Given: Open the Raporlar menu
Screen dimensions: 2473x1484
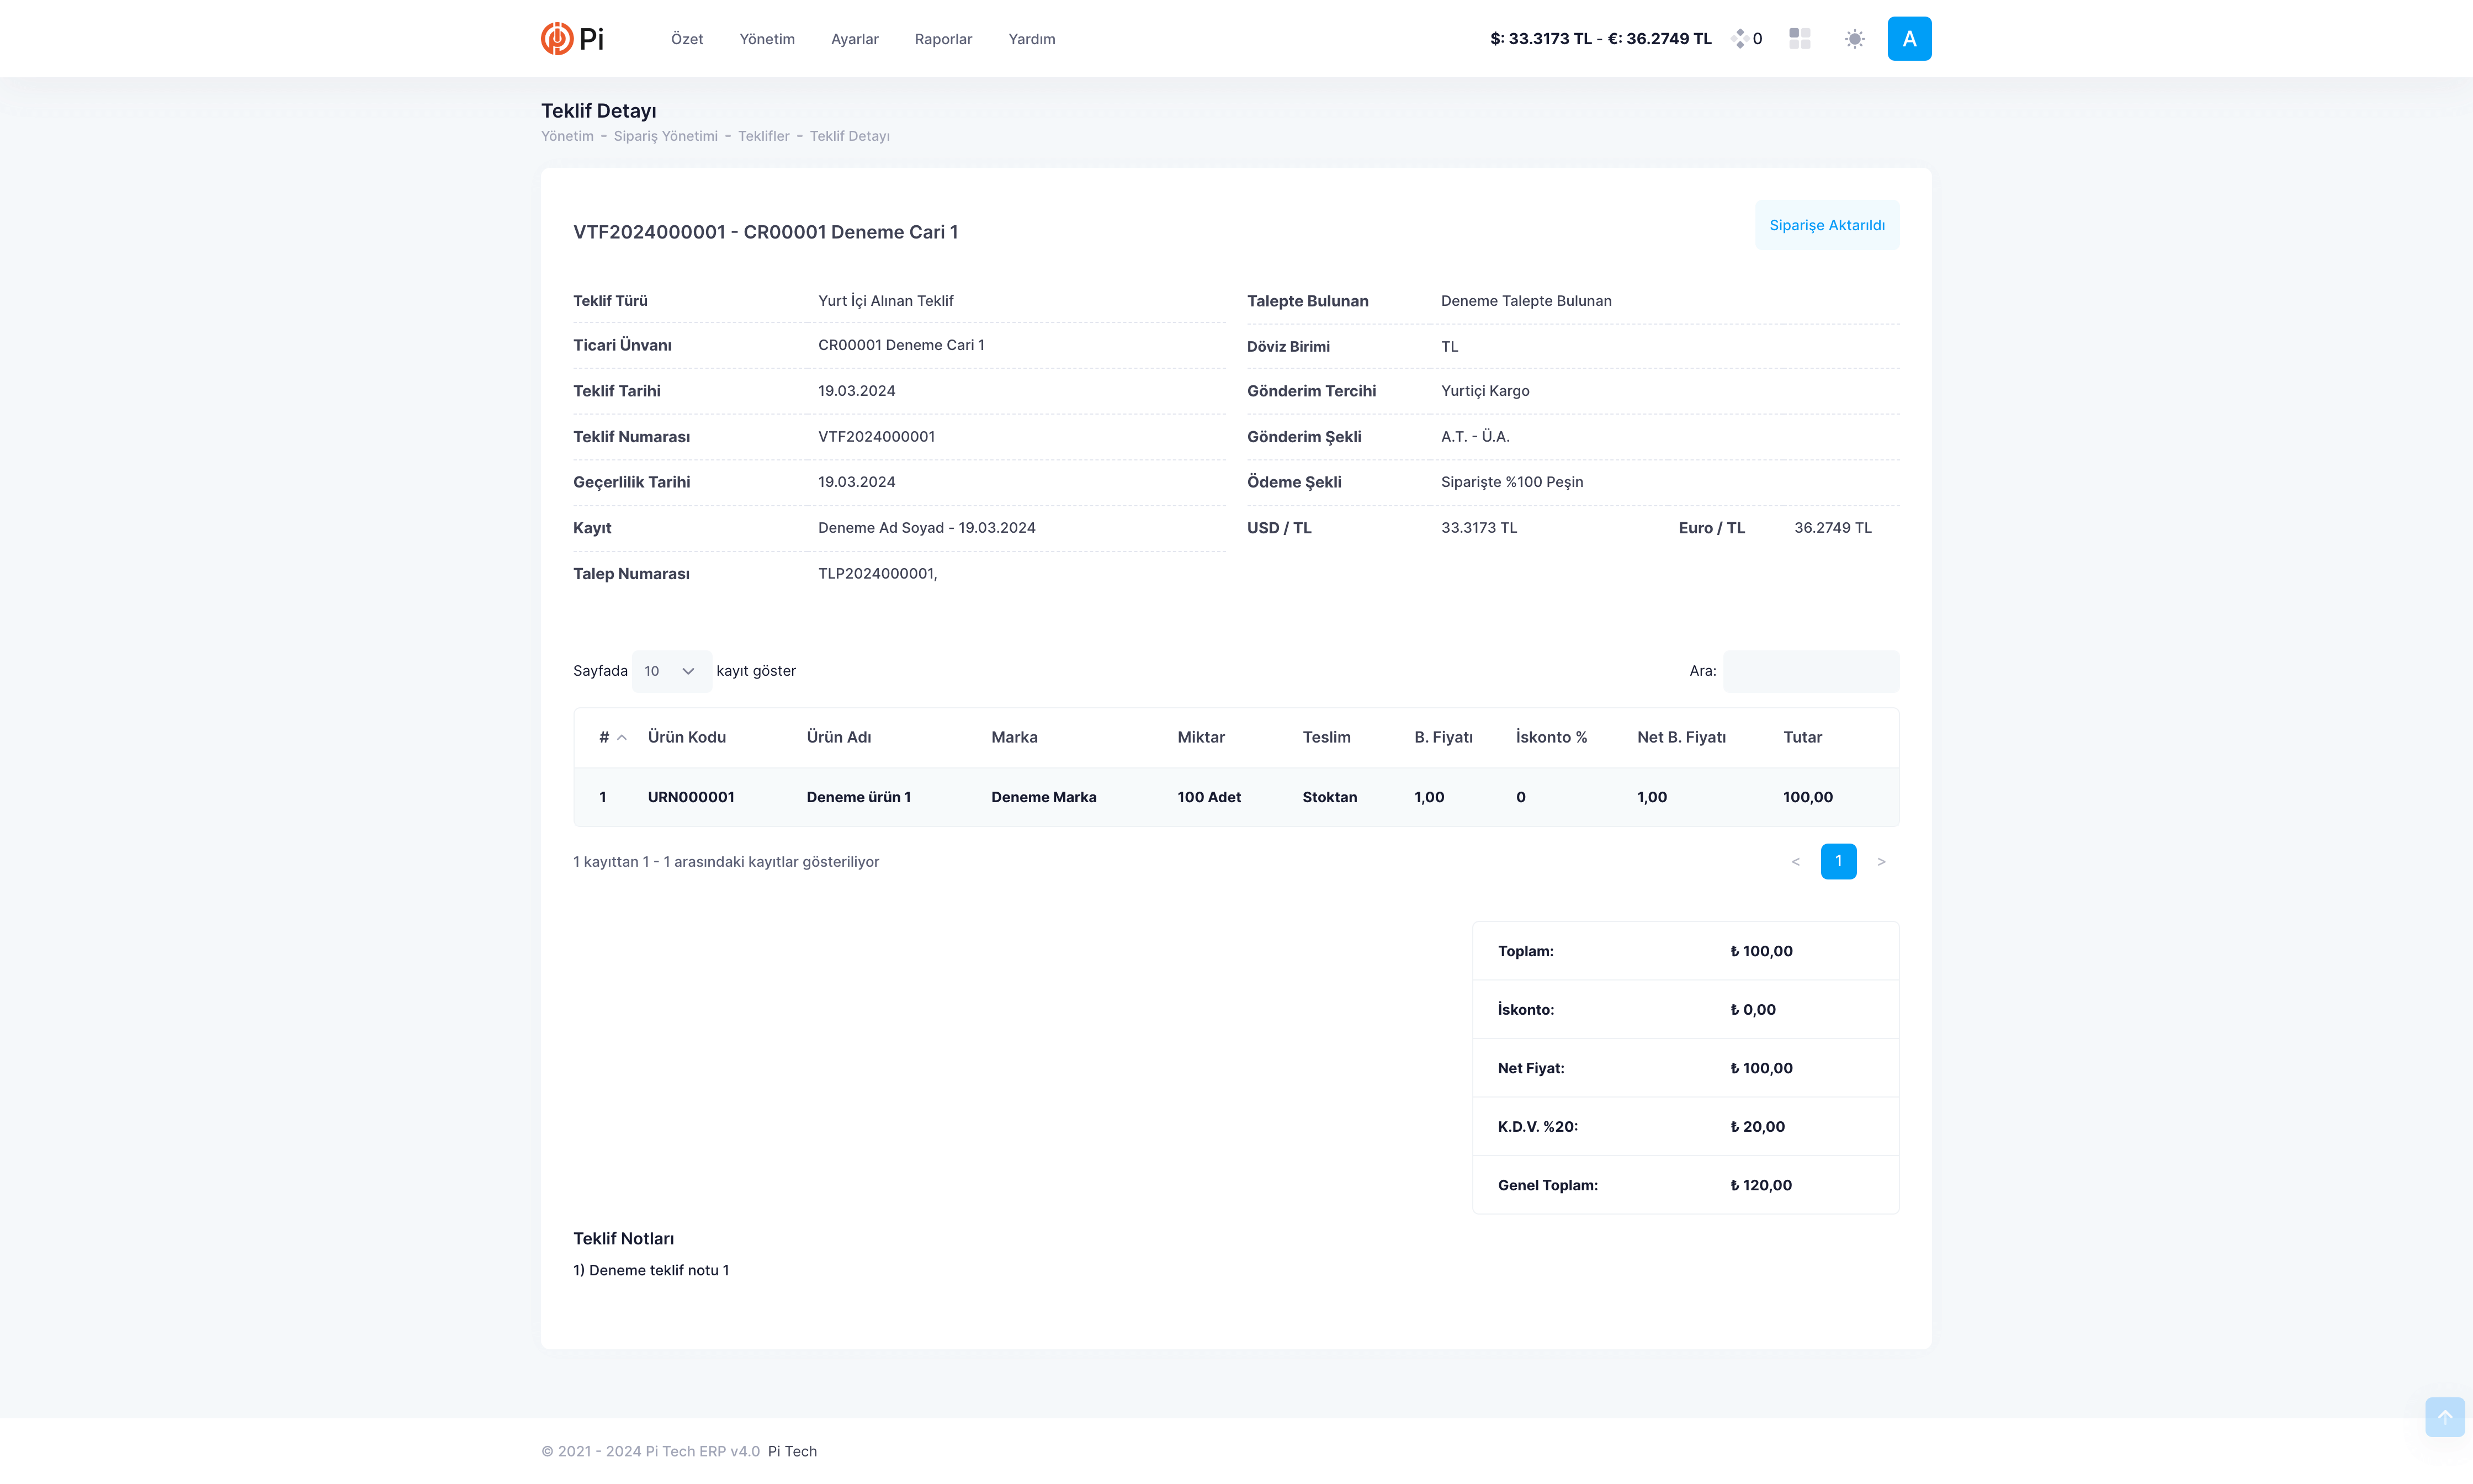Looking at the screenshot, I should click(943, 39).
